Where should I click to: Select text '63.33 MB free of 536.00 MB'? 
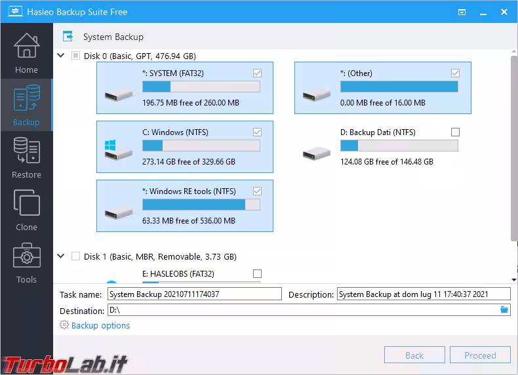(x=189, y=220)
